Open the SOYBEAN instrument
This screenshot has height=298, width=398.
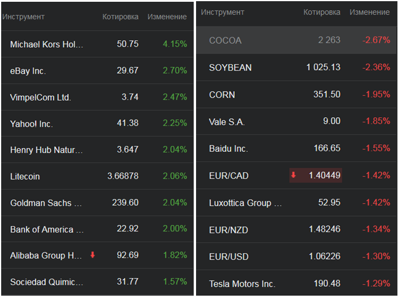pos(230,68)
